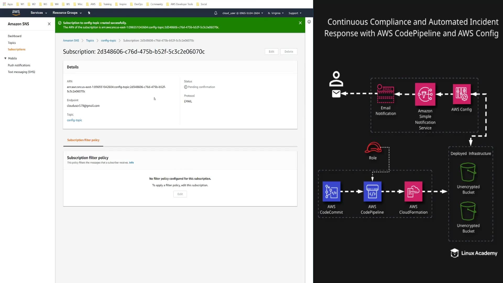Open the notifications bell icon
503x283 pixels.
(216, 13)
